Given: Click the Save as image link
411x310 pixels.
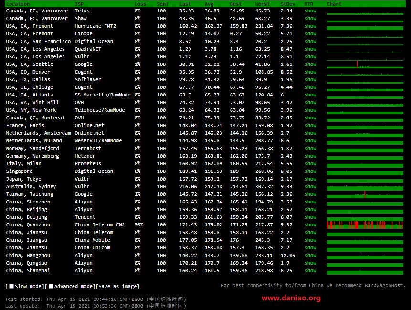Looking at the screenshot, I should pos(118,287).
